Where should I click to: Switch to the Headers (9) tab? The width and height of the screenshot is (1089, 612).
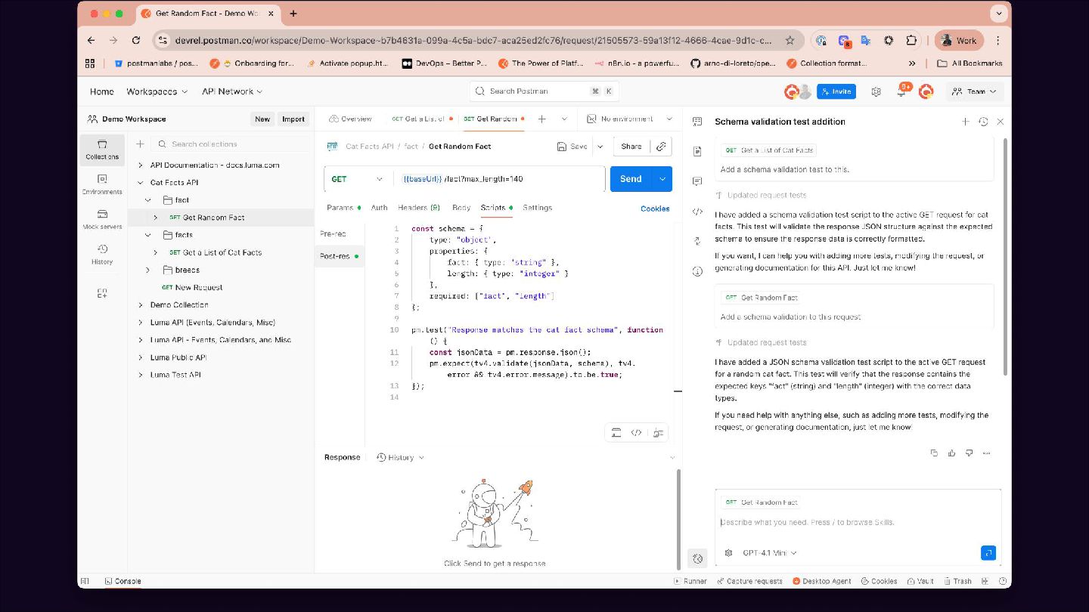pyautogui.click(x=418, y=208)
